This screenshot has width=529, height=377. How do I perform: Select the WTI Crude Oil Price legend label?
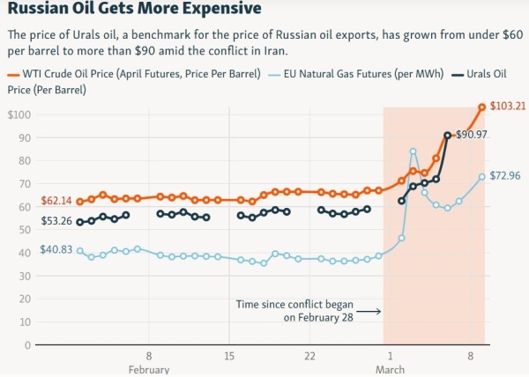pyautogui.click(x=140, y=74)
